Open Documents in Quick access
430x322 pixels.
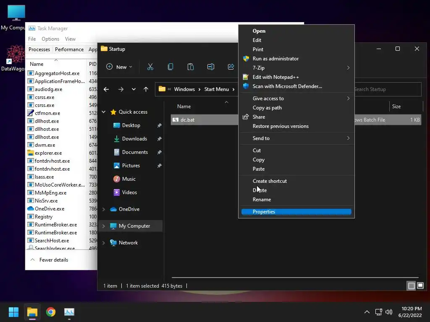click(x=135, y=152)
